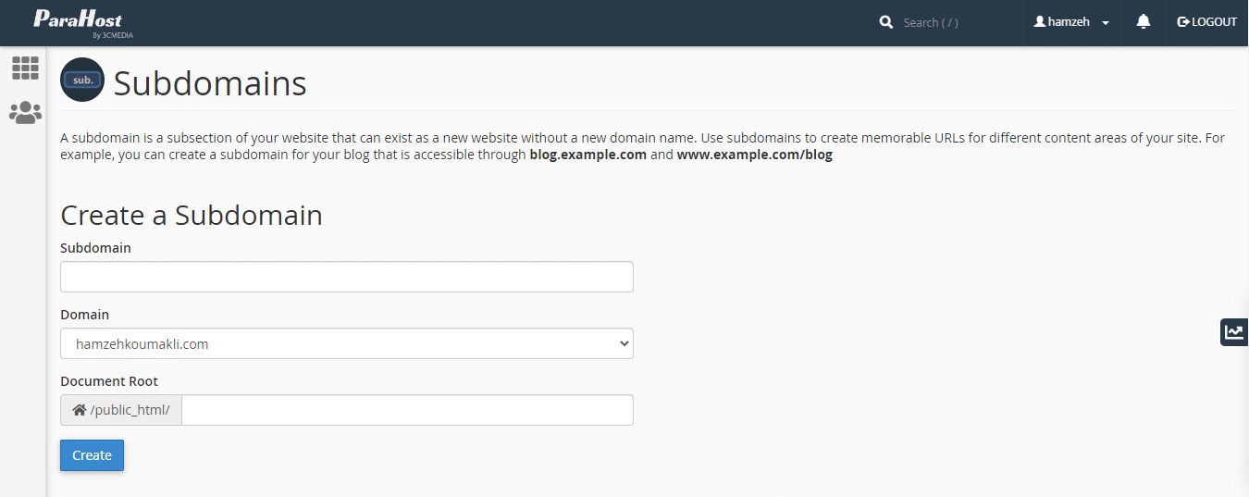Open the Domain dropdown showing hamzehkoumakli.com
1249x497 pixels.
pos(347,343)
